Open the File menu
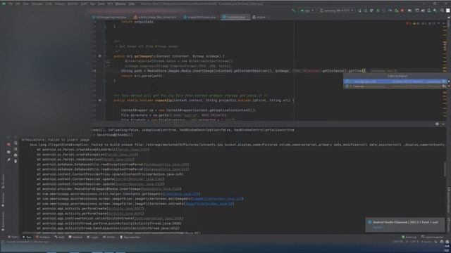The height and width of the screenshot is (253, 451). point(11,4)
